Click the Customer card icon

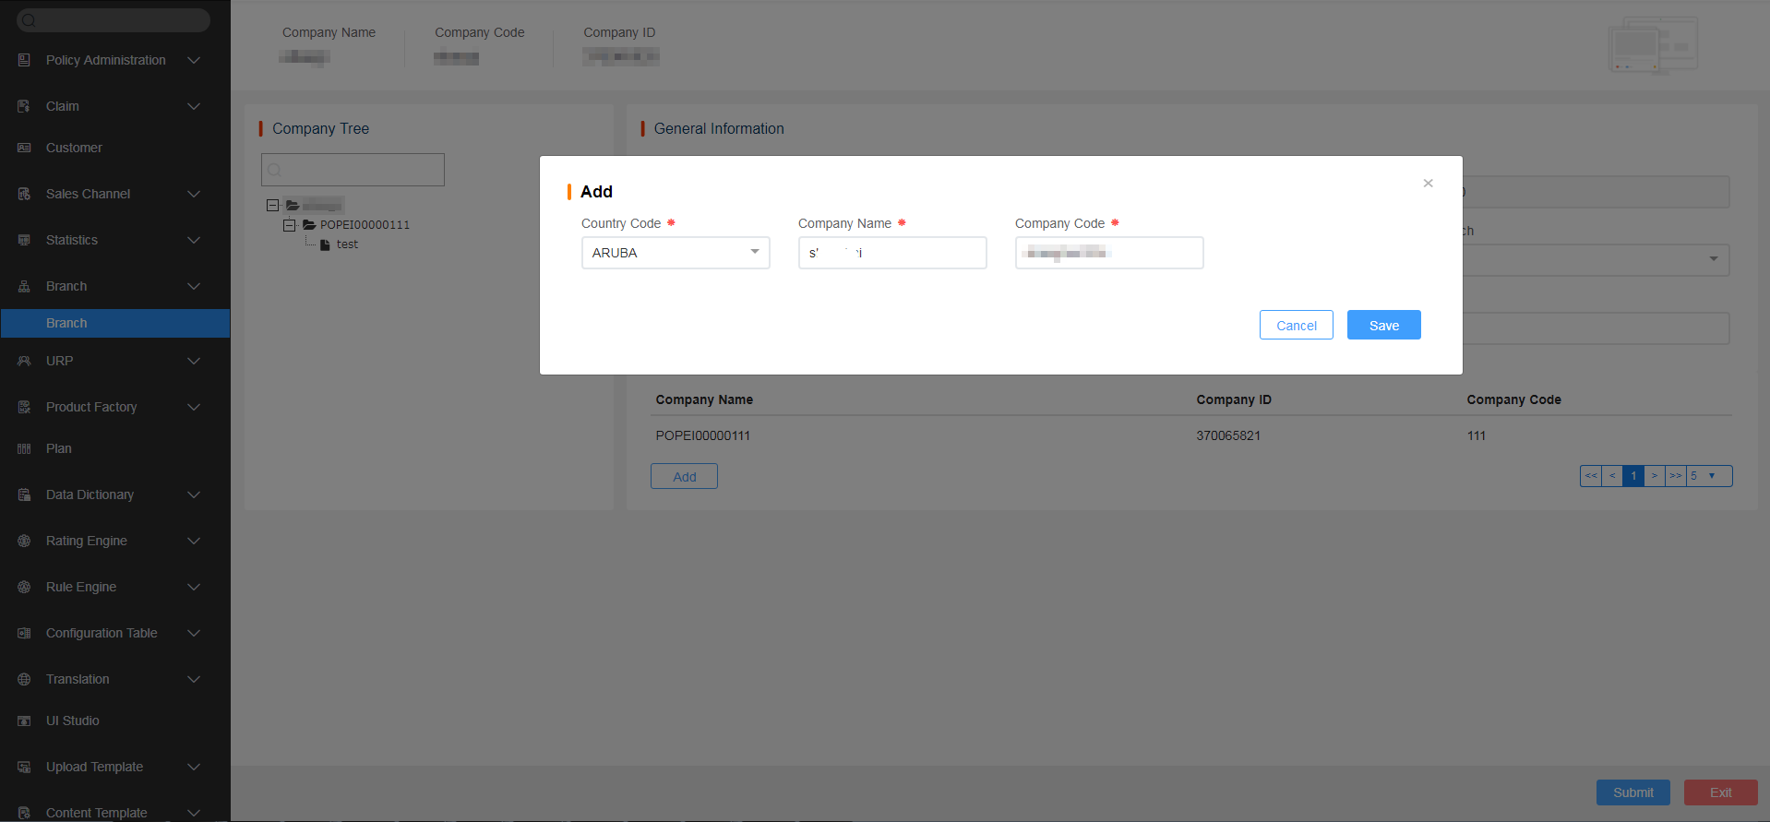(x=24, y=148)
